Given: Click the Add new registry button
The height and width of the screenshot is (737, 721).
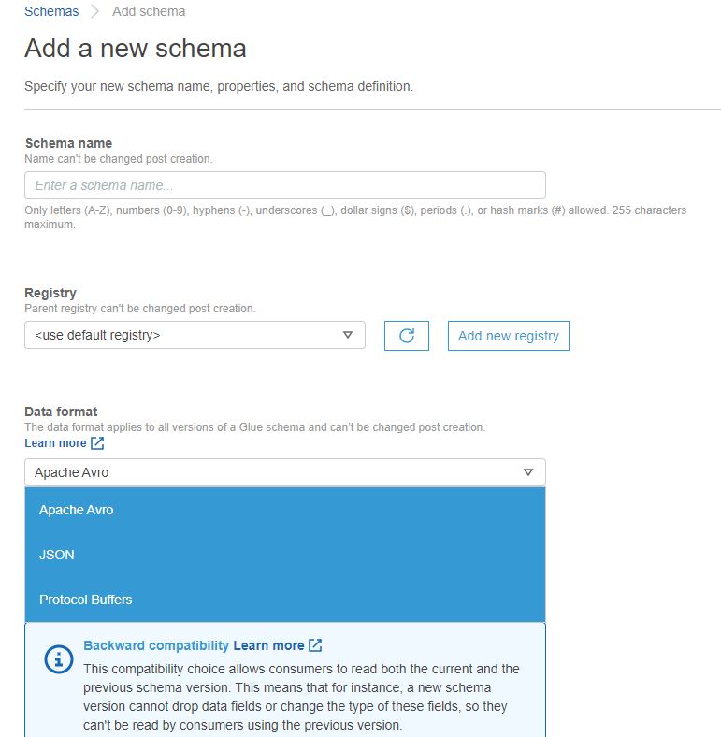Looking at the screenshot, I should 509,336.
